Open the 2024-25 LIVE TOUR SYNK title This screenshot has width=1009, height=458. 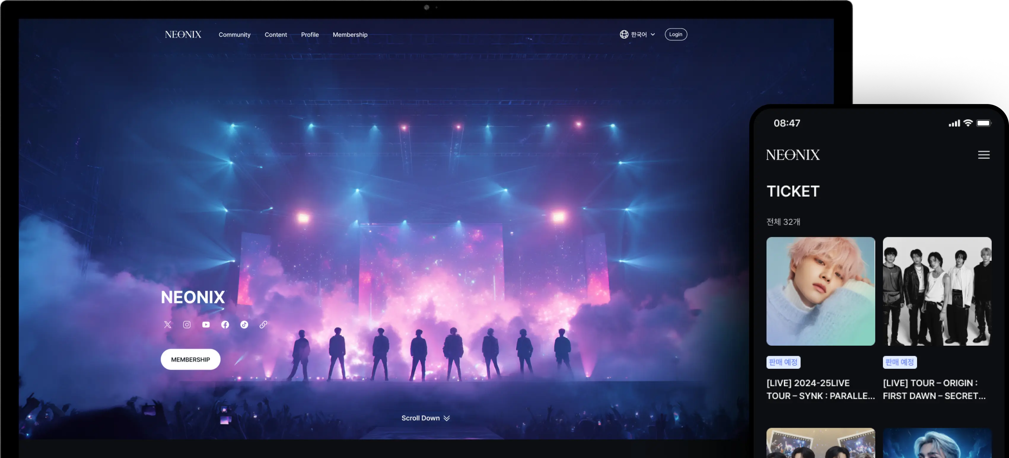click(820, 389)
